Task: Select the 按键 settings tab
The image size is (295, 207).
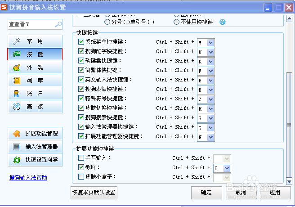Action: (35, 54)
